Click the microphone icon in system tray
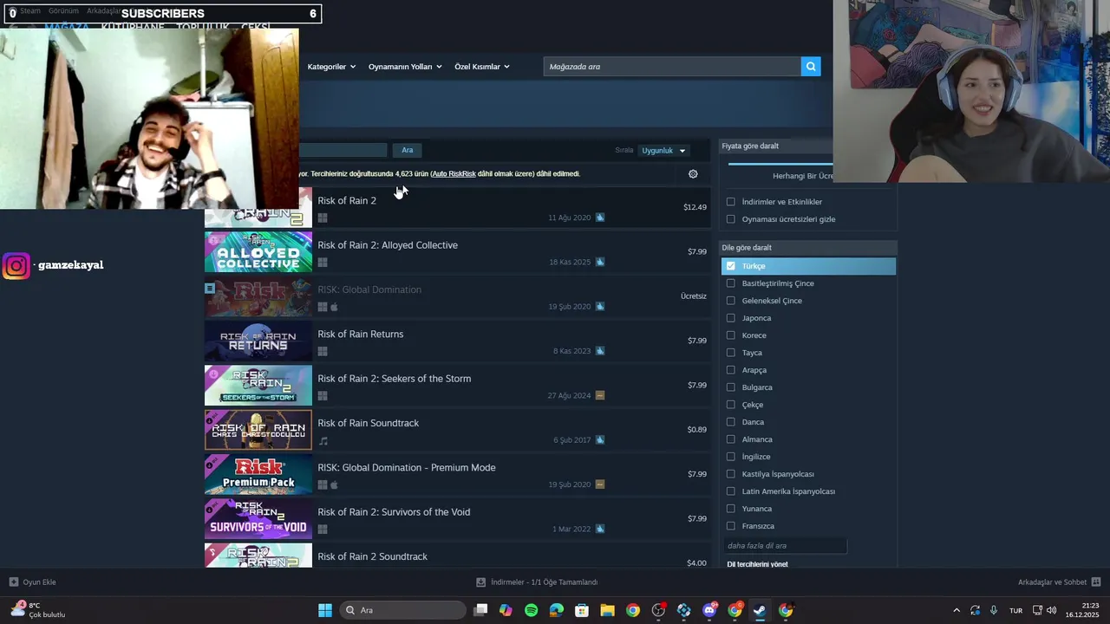The width and height of the screenshot is (1110, 624). coord(994,611)
